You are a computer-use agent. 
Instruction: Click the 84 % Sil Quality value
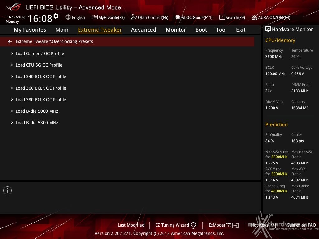[x=269, y=141]
